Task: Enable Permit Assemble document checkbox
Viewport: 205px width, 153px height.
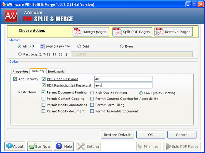Action: pyautogui.click(x=92, y=111)
